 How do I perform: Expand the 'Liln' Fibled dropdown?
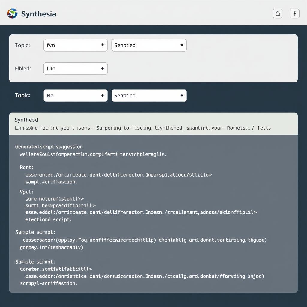point(75,68)
